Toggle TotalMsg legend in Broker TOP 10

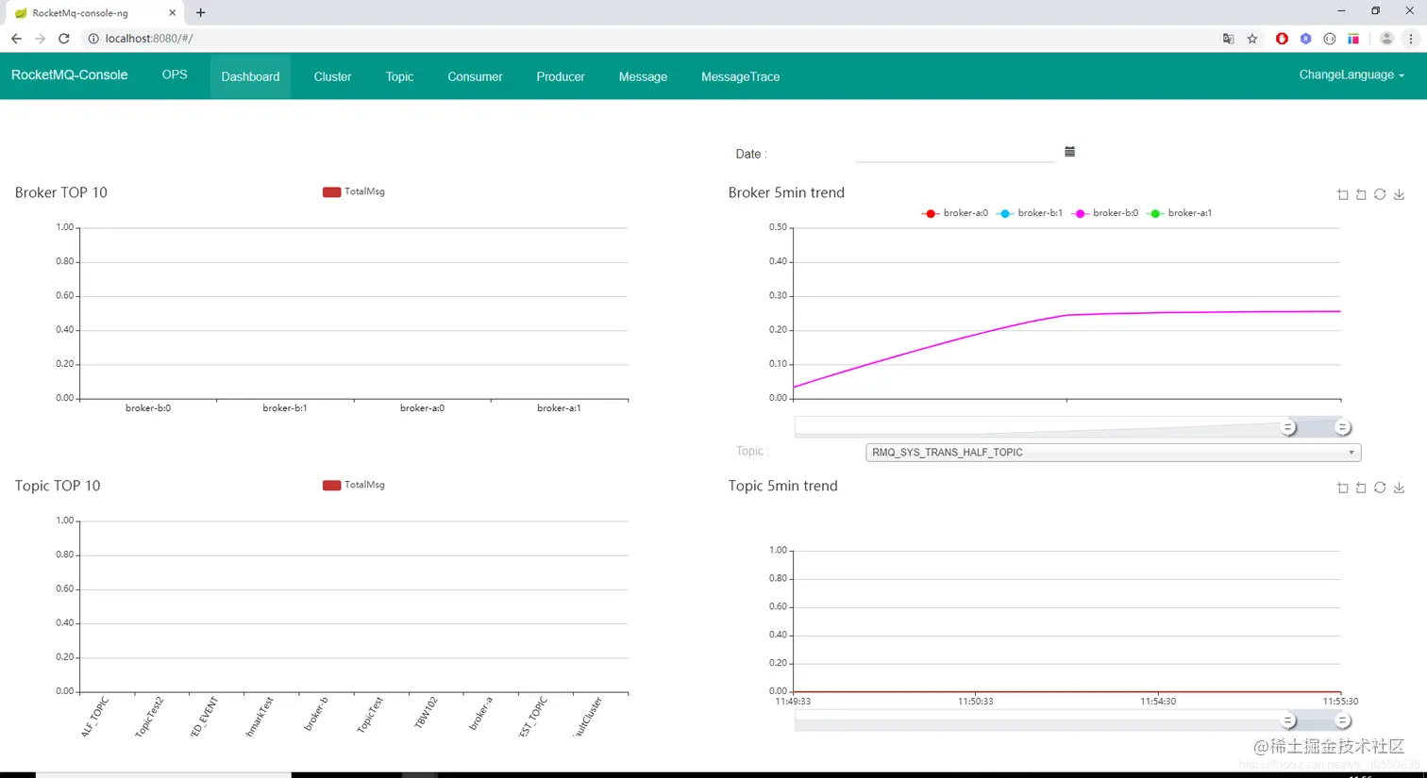(x=354, y=191)
